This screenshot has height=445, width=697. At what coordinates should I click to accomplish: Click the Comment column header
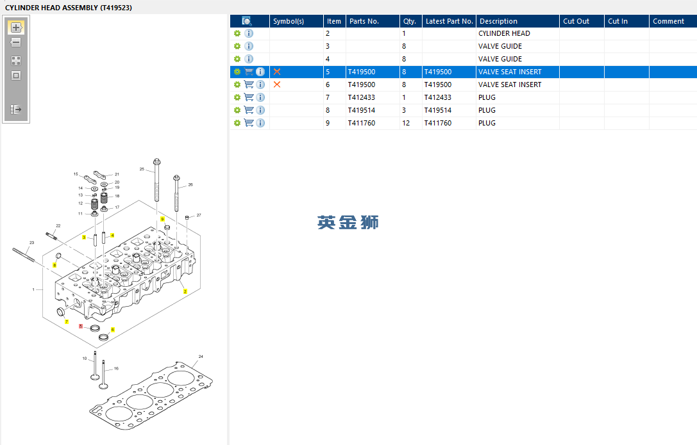coord(673,21)
